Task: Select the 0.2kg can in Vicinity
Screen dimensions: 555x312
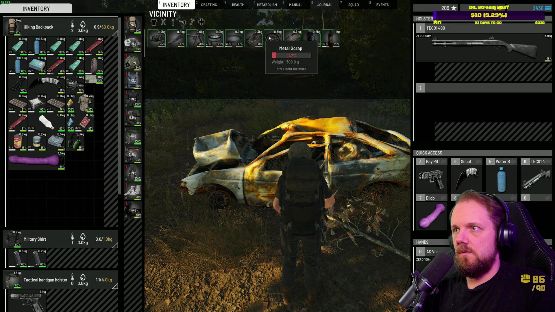Action: pyautogui.click(x=312, y=38)
